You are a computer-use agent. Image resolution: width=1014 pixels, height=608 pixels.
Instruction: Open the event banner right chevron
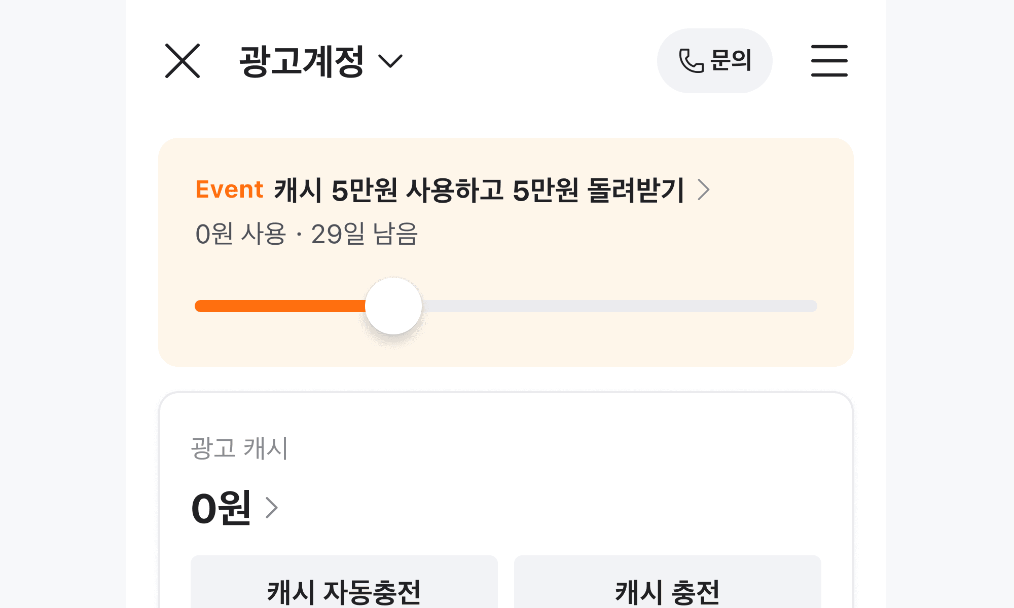pos(703,190)
